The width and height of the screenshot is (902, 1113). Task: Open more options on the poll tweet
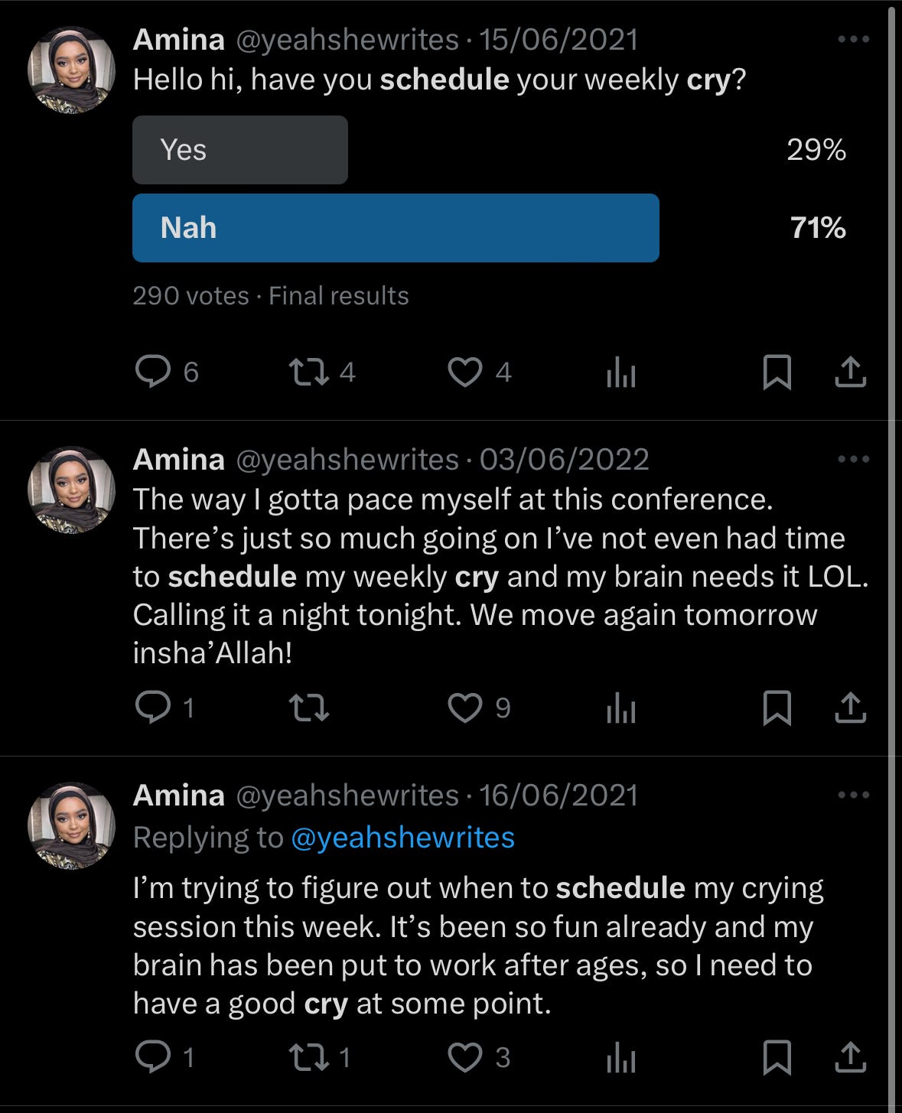[854, 39]
